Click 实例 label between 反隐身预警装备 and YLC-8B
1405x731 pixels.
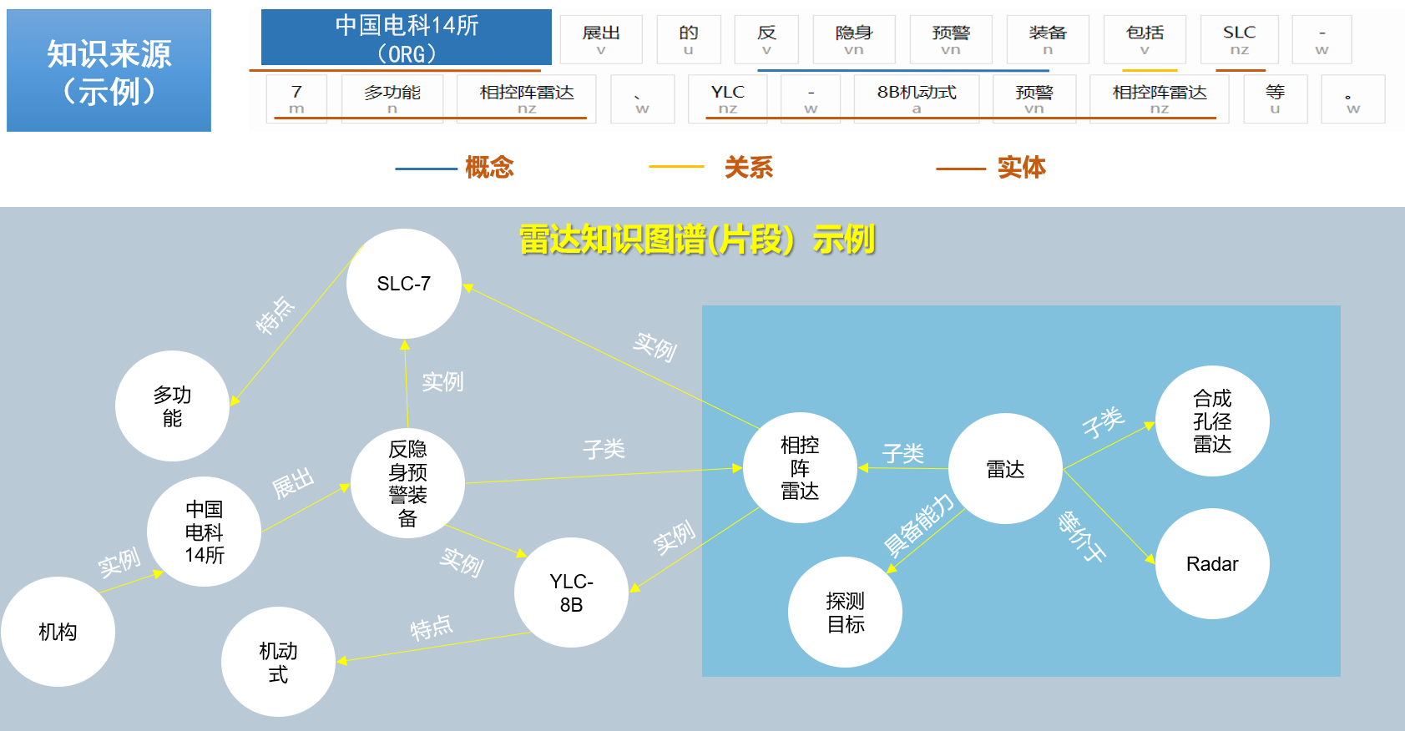click(462, 562)
